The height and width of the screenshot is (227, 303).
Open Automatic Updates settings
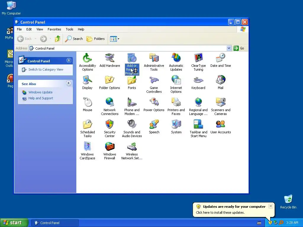pos(176,62)
